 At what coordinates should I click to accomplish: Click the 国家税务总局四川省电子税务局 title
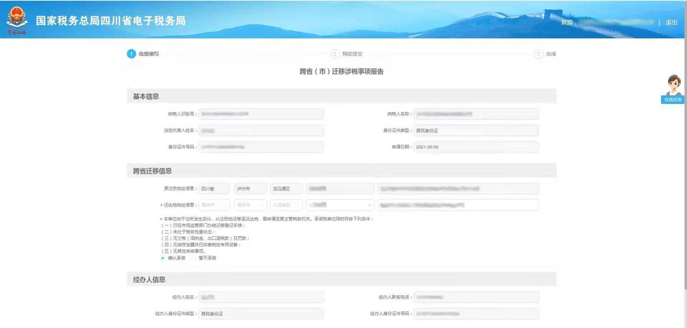(111, 21)
